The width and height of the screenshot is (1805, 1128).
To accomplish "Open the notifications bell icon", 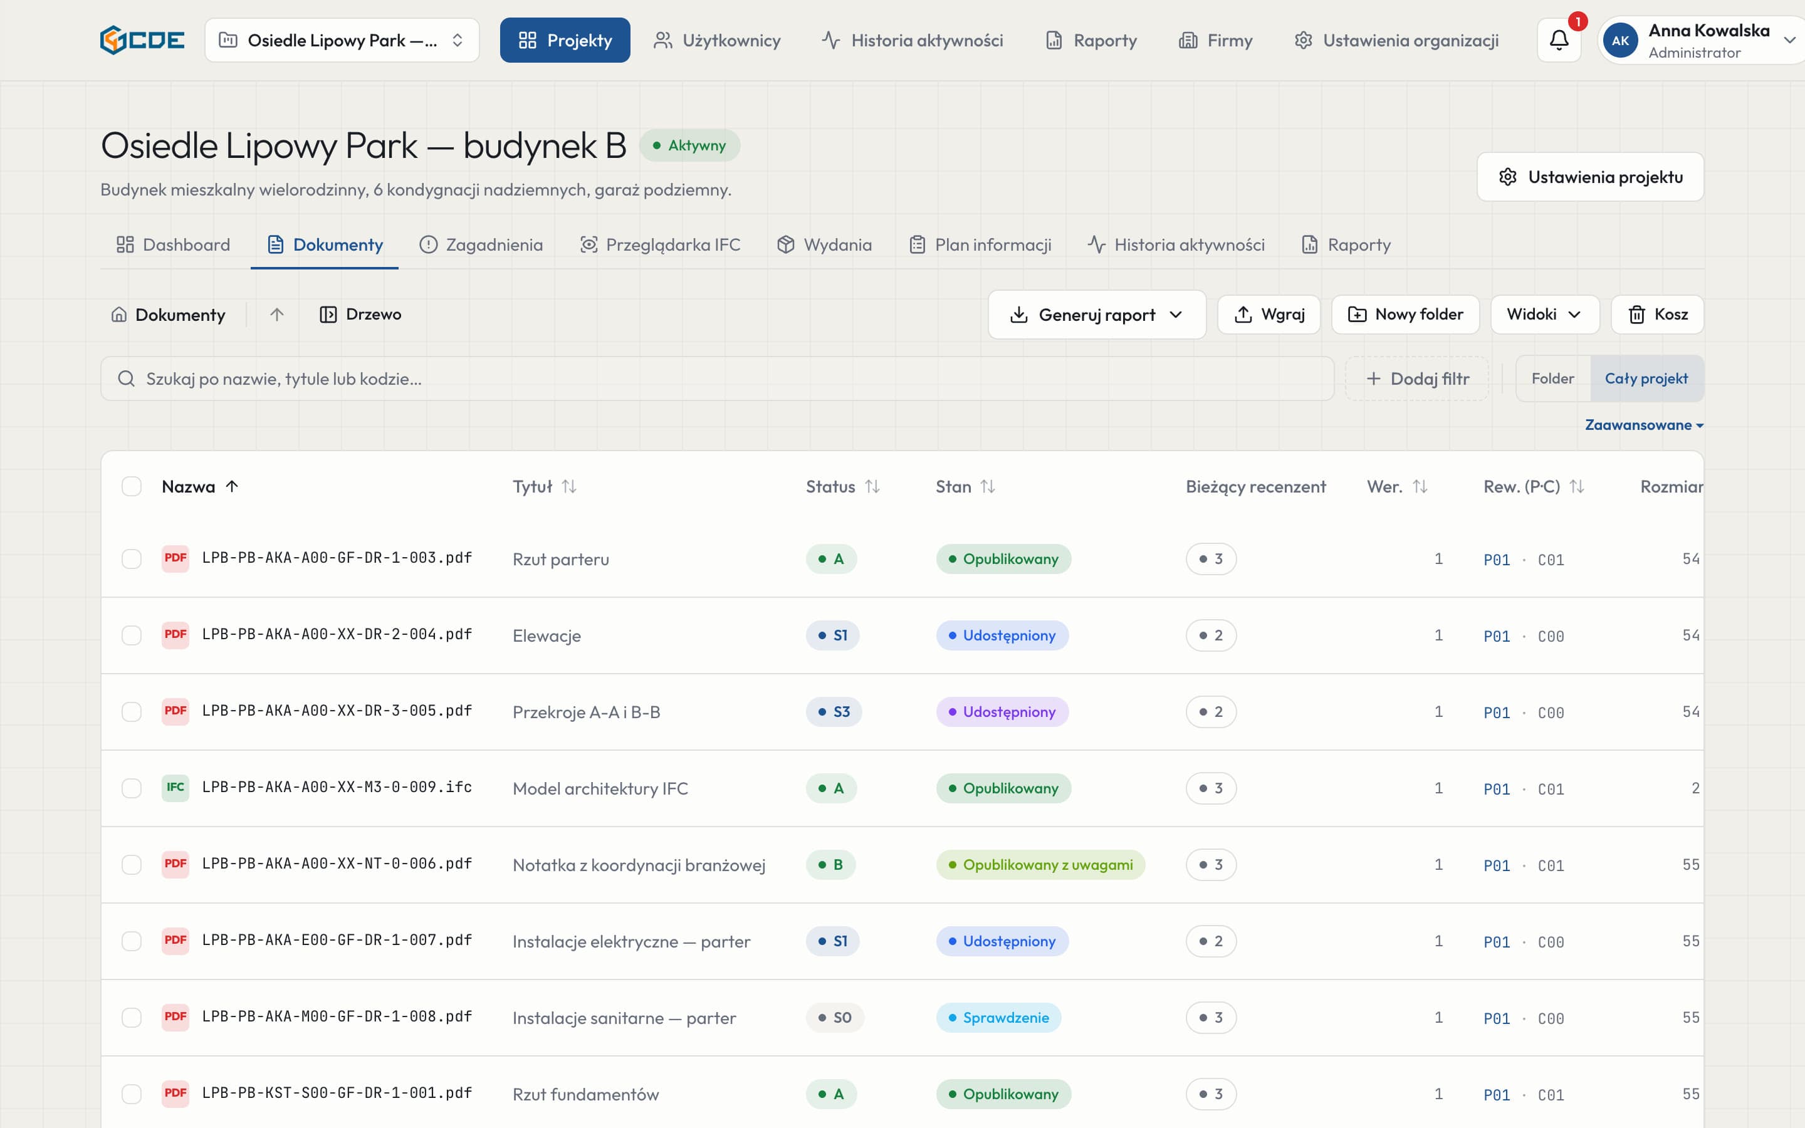I will click(1559, 39).
